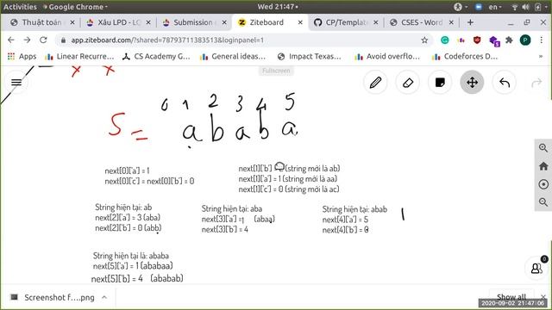Image resolution: width=552 pixels, height=310 pixels.
Task: Open Chrome extensions puzzle menu
Action: point(509,40)
